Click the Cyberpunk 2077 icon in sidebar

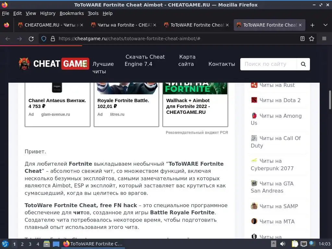pos(254,160)
